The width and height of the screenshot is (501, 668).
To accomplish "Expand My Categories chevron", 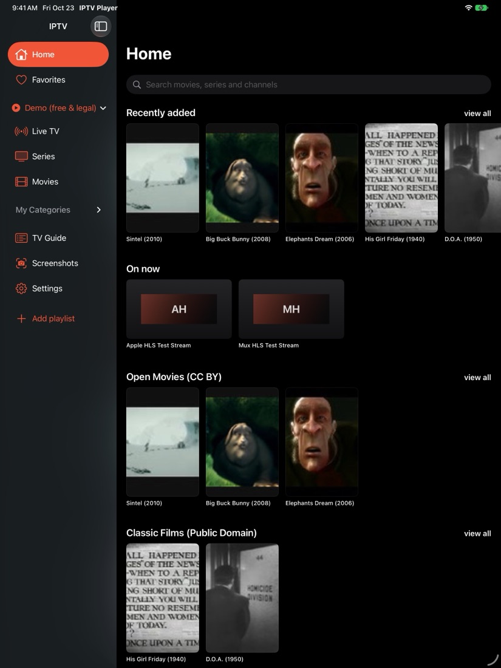I will [99, 210].
